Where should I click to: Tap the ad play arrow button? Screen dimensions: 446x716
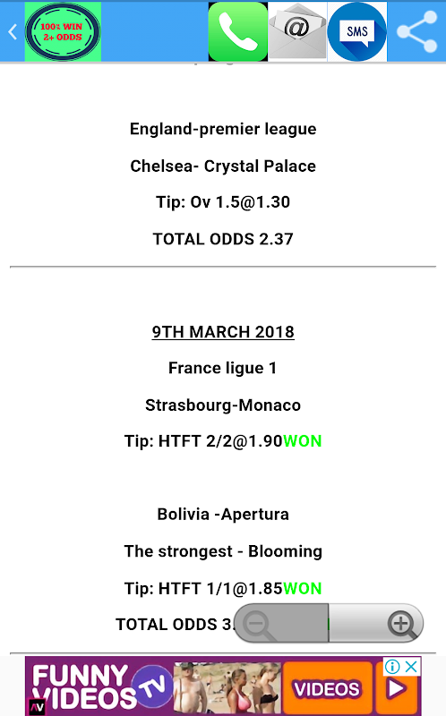coord(396,689)
